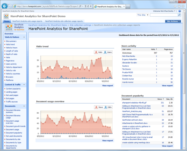Click the HarePoint Analytics sidebar logo
187x151 pixels.
click(x=9, y=27)
